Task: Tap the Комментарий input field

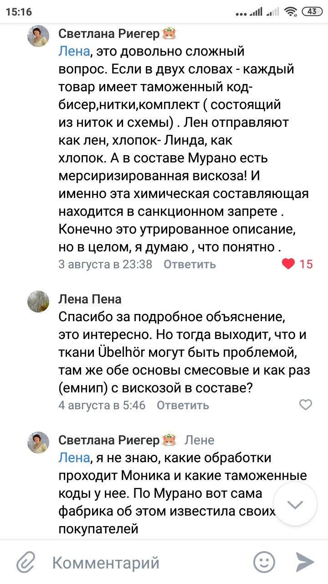Action: (137, 562)
